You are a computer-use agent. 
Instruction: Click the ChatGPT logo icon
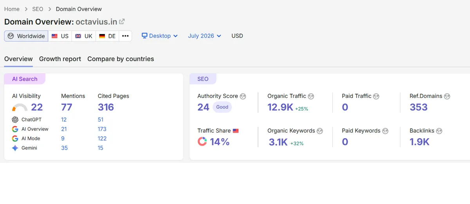point(15,119)
